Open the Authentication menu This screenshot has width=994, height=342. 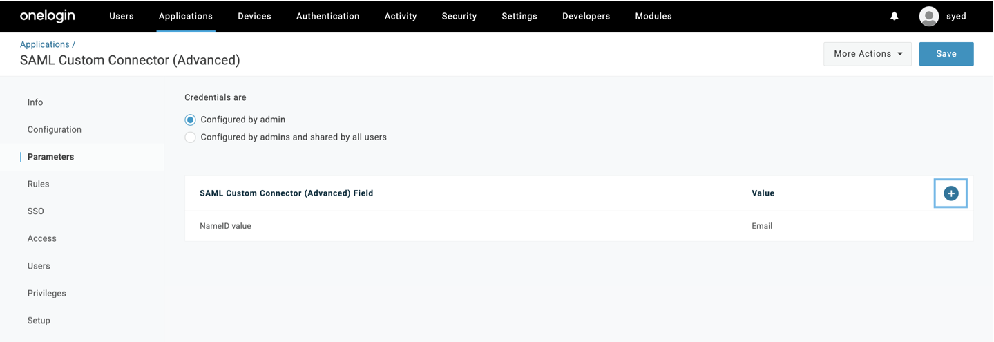tap(328, 16)
